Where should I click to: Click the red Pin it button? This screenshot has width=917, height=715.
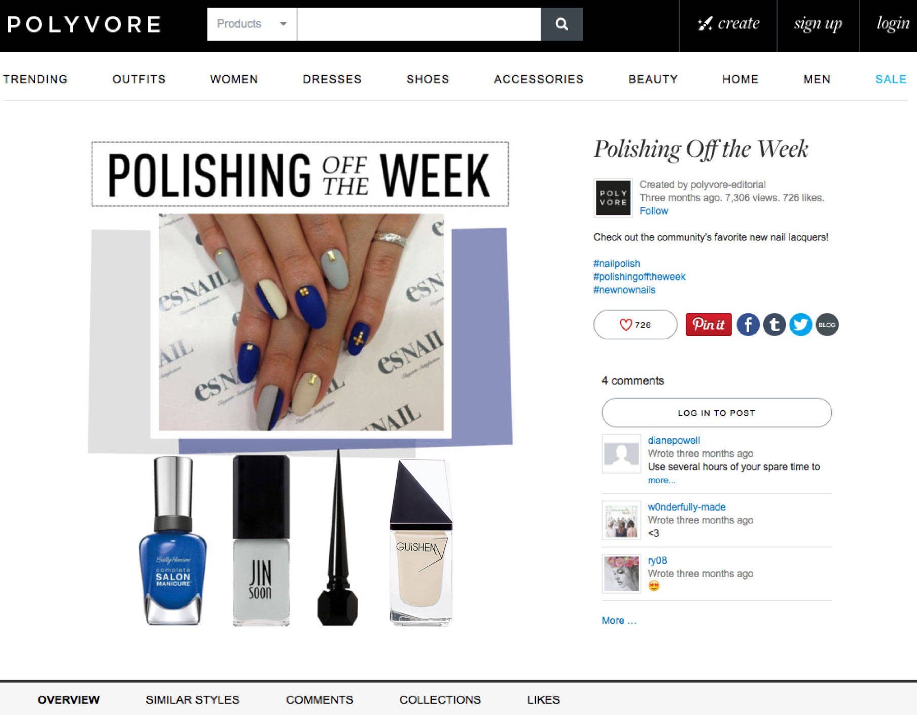click(708, 325)
